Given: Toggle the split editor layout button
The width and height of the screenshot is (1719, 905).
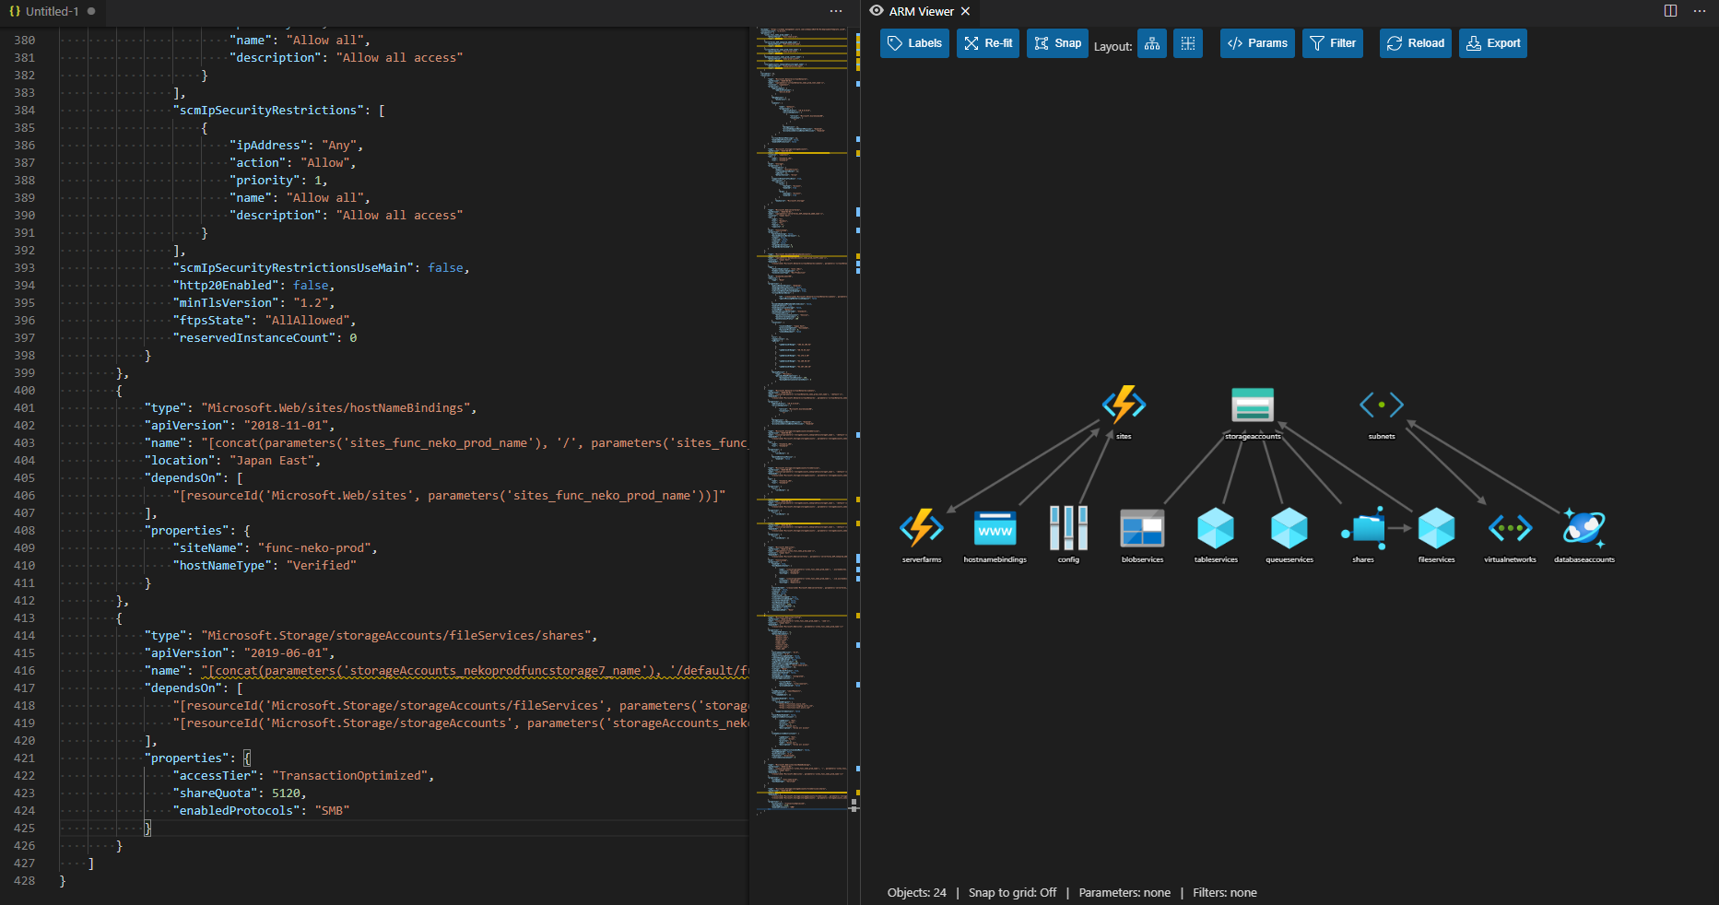Looking at the screenshot, I should click(x=1670, y=11).
